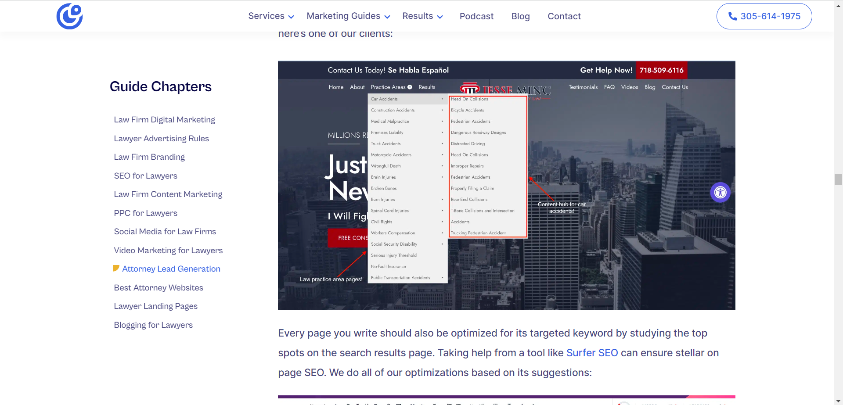Viewport: 843px width, 405px height.
Task: Expand the Marketing Guides dropdown
Action: coord(348,16)
